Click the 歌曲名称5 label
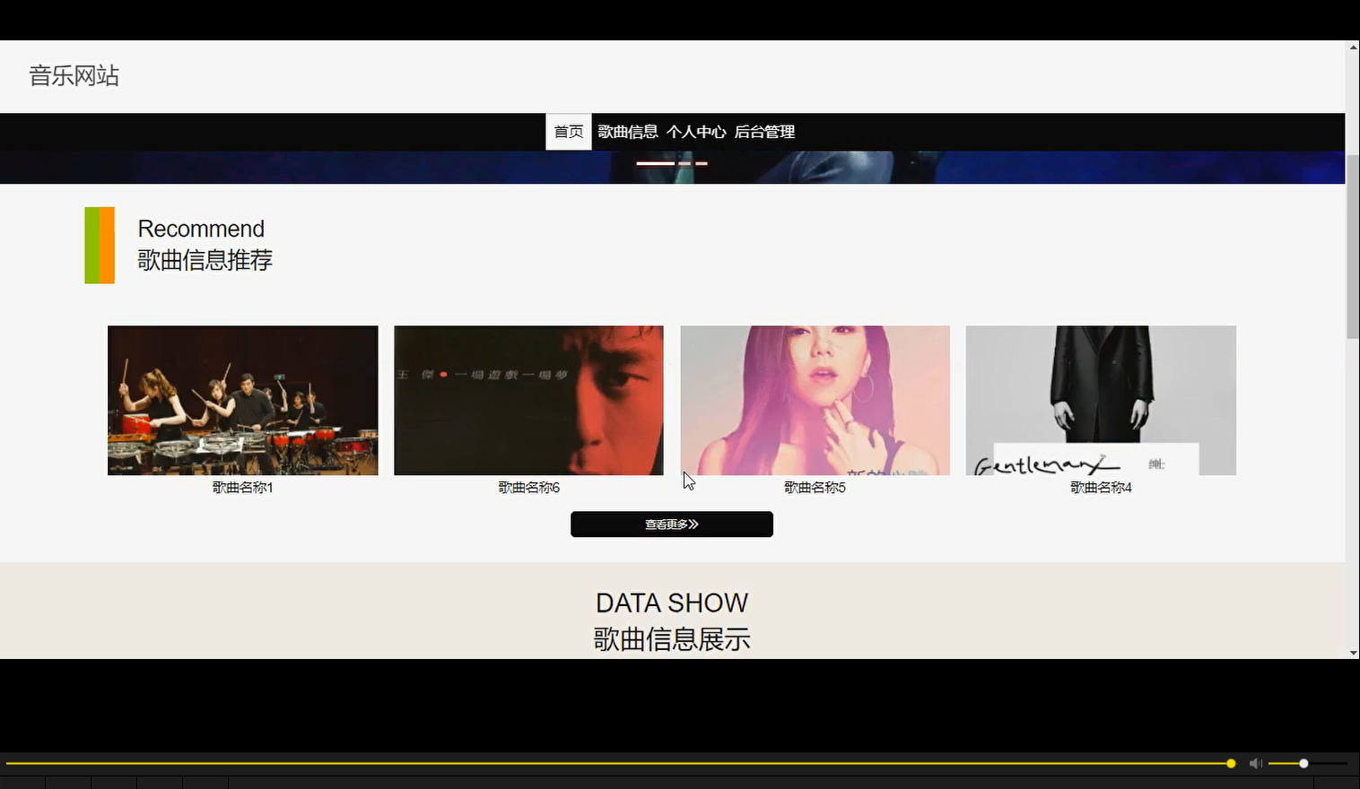Image resolution: width=1360 pixels, height=789 pixels. pyautogui.click(x=815, y=488)
